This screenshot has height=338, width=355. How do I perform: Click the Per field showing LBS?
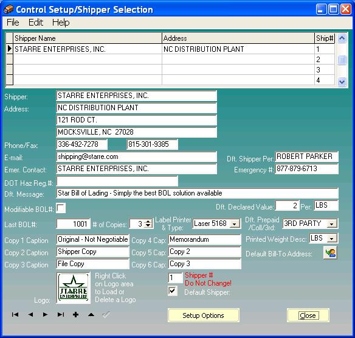326,205
